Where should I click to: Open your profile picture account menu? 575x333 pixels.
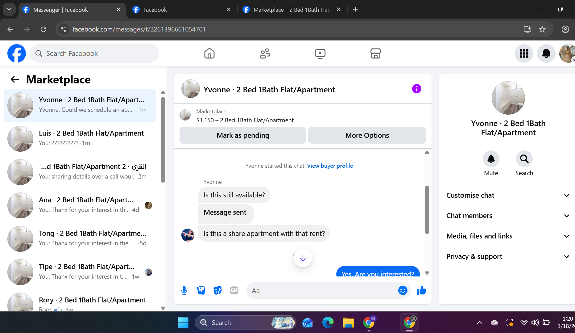point(568,53)
